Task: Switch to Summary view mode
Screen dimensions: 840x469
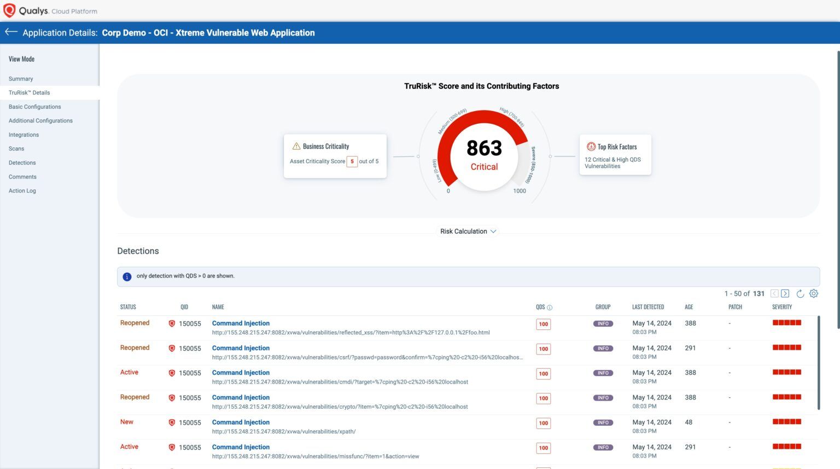Action: point(20,78)
